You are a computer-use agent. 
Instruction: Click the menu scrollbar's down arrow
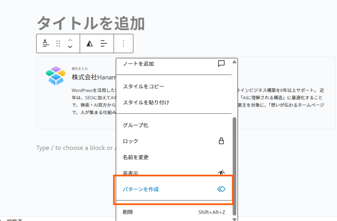tap(234, 219)
